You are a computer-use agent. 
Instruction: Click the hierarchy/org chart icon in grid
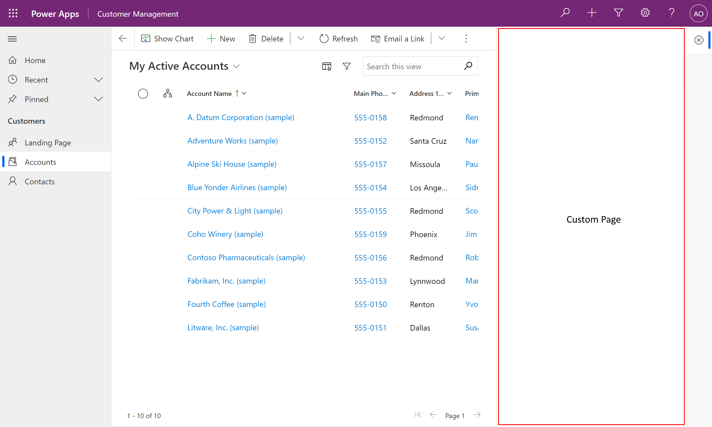[168, 93]
